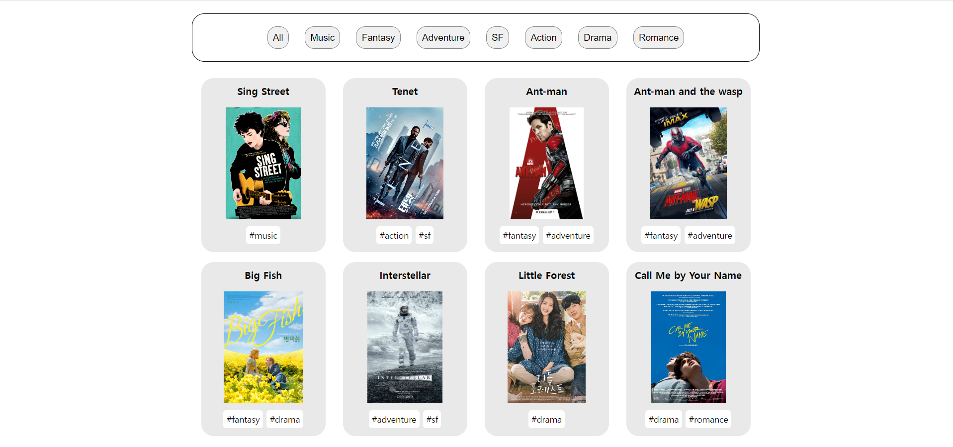Pick the Drama filter button
The width and height of the screenshot is (953, 447).
pyautogui.click(x=598, y=38)
